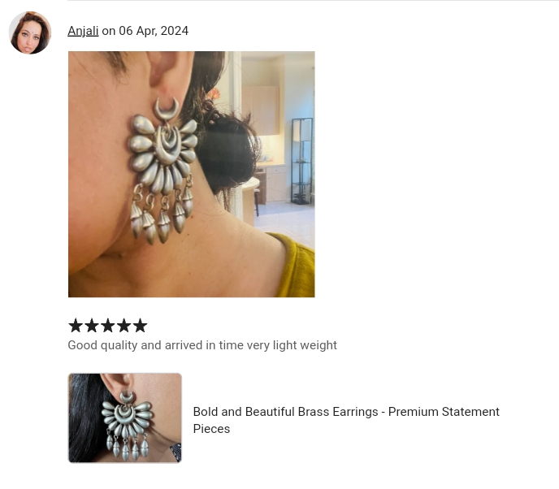Click the dangling drops in the product thumbnail
This screenshot has height=489, width=559.
pos(128,446)
